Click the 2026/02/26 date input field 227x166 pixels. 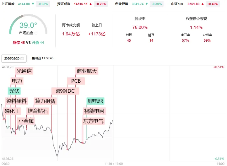tap(12, 58)
